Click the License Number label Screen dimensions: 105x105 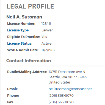coord(21,24)
